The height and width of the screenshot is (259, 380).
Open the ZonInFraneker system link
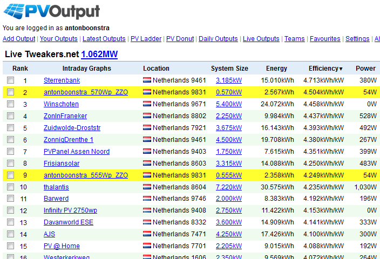[x=65, y=116]
